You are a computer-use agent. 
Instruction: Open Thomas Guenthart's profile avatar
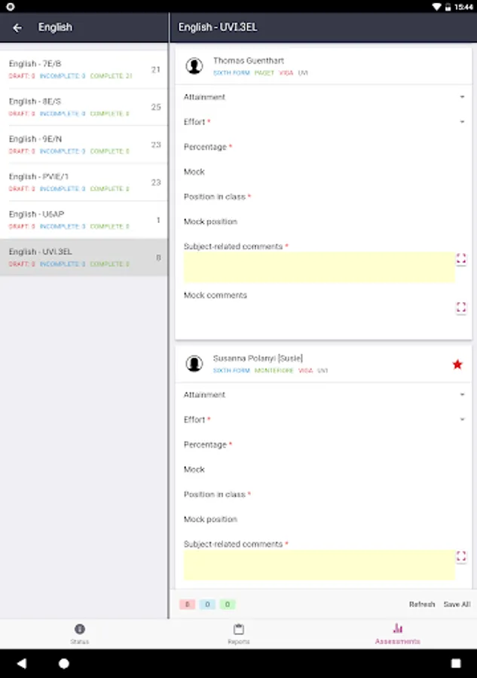(x=194, y=66)
